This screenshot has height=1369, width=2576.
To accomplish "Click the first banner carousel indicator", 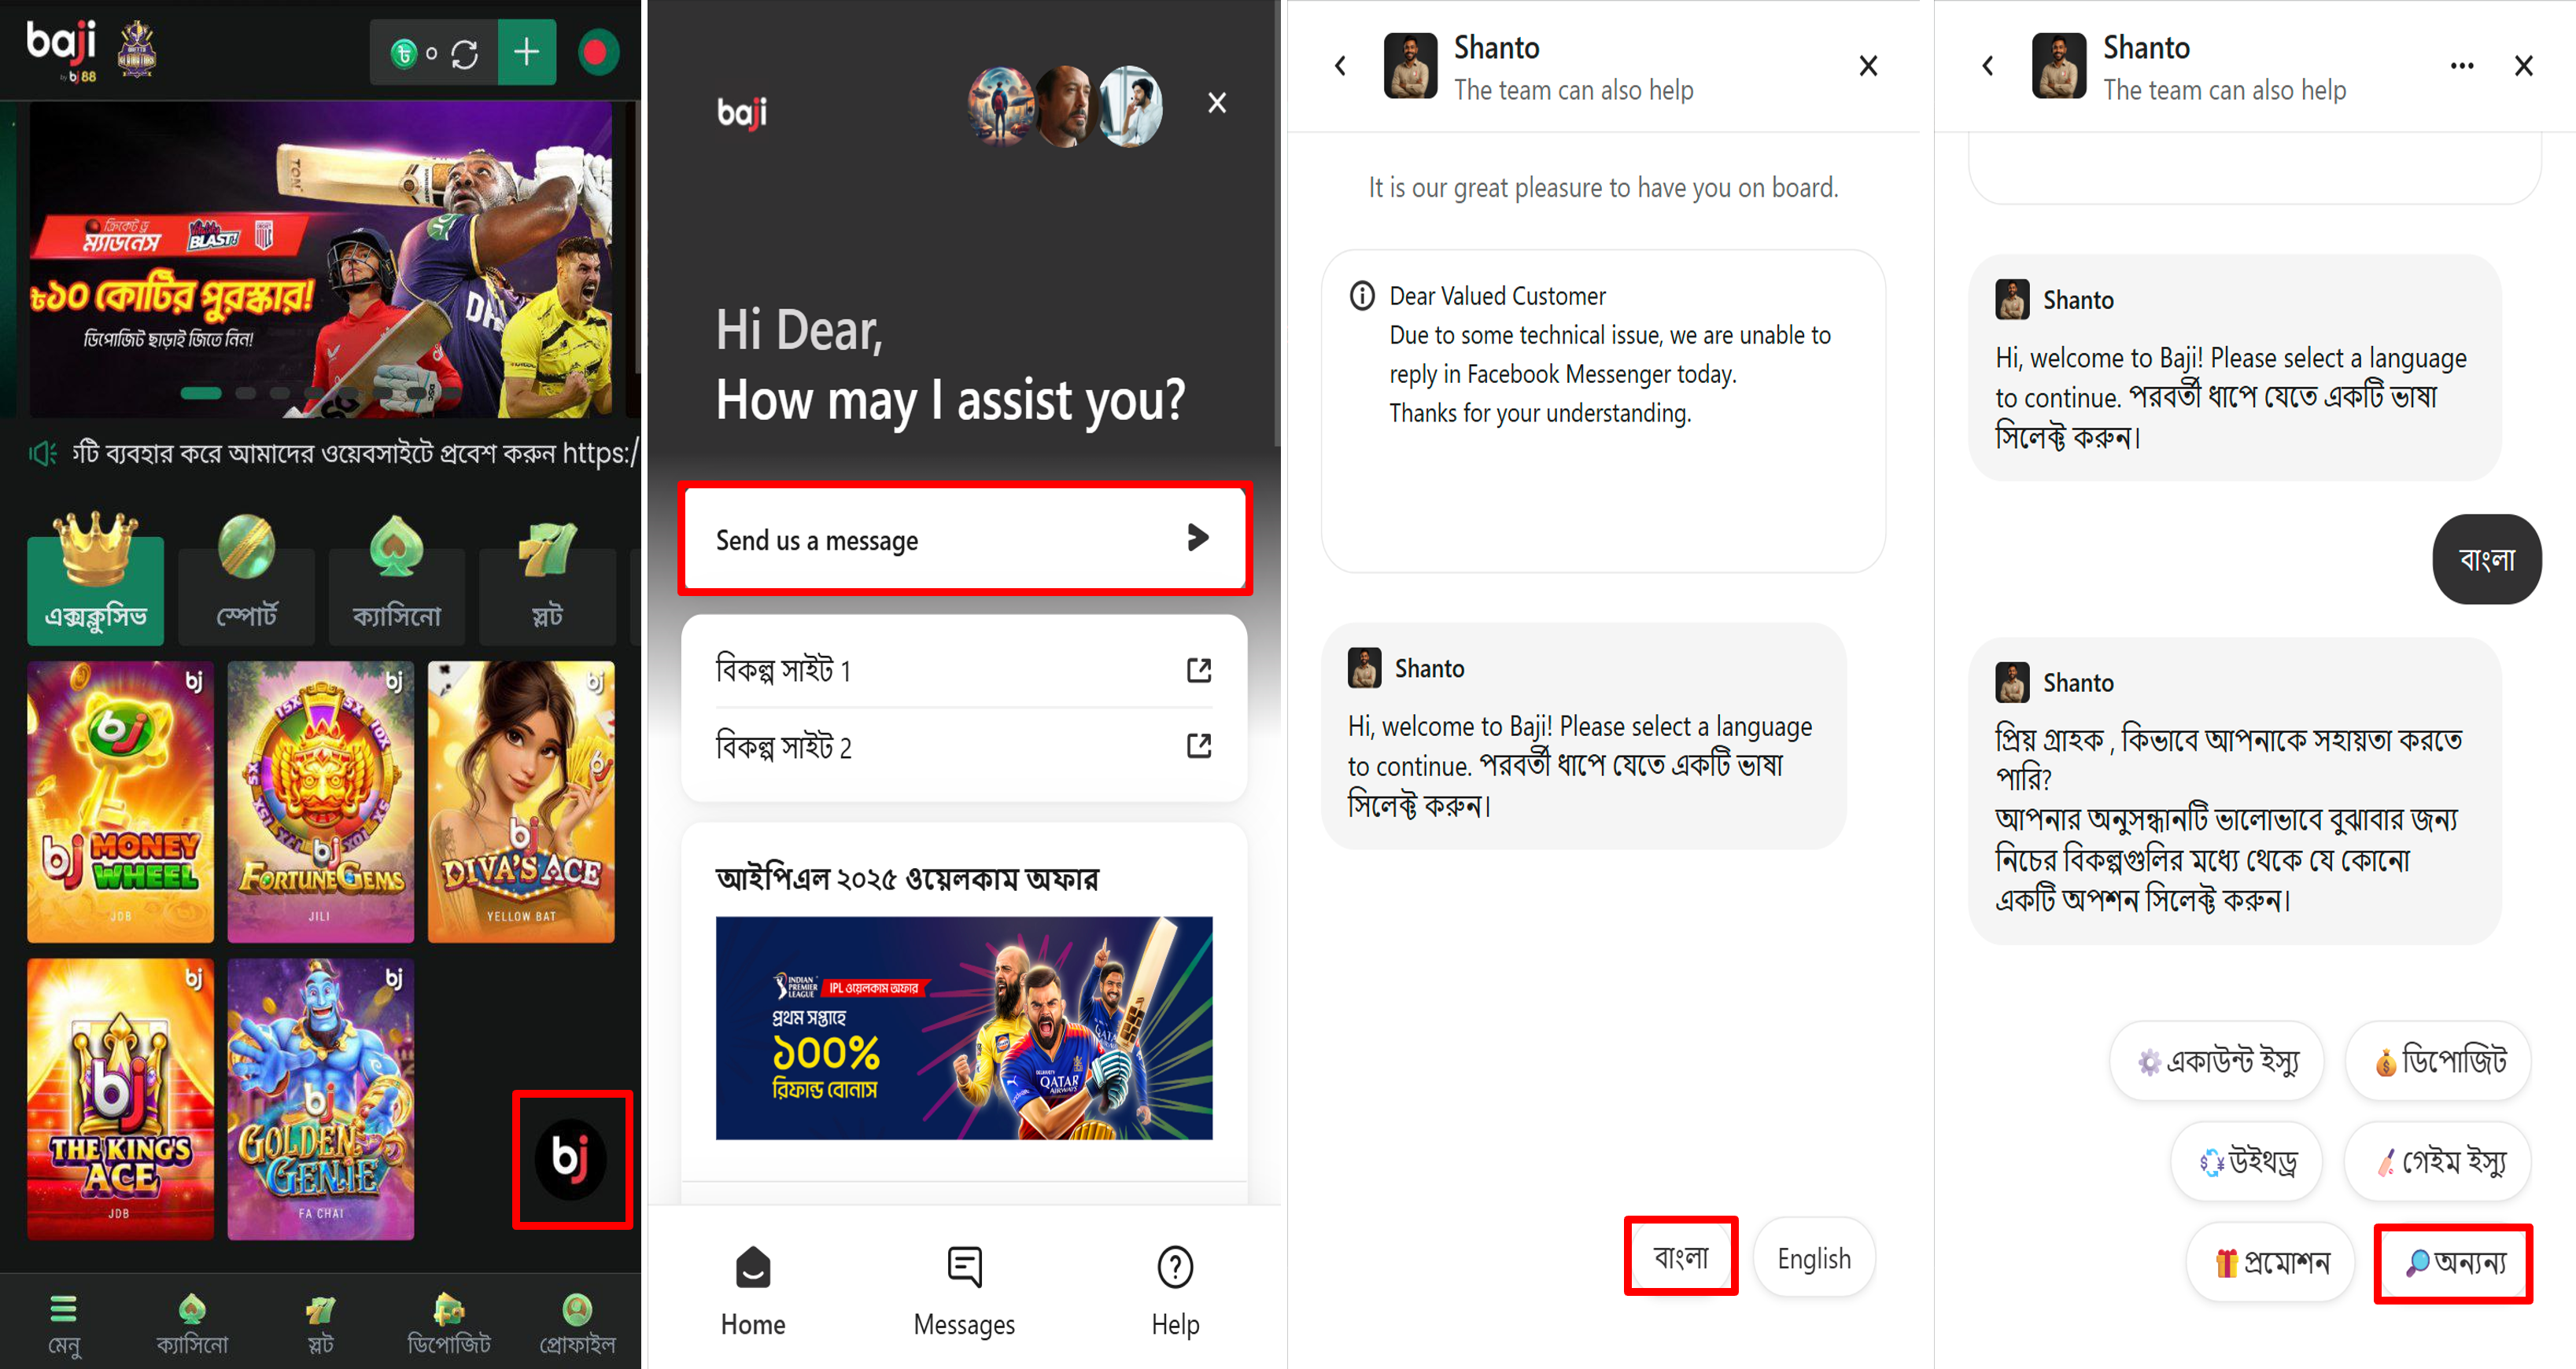I will (x=201, y=394).
